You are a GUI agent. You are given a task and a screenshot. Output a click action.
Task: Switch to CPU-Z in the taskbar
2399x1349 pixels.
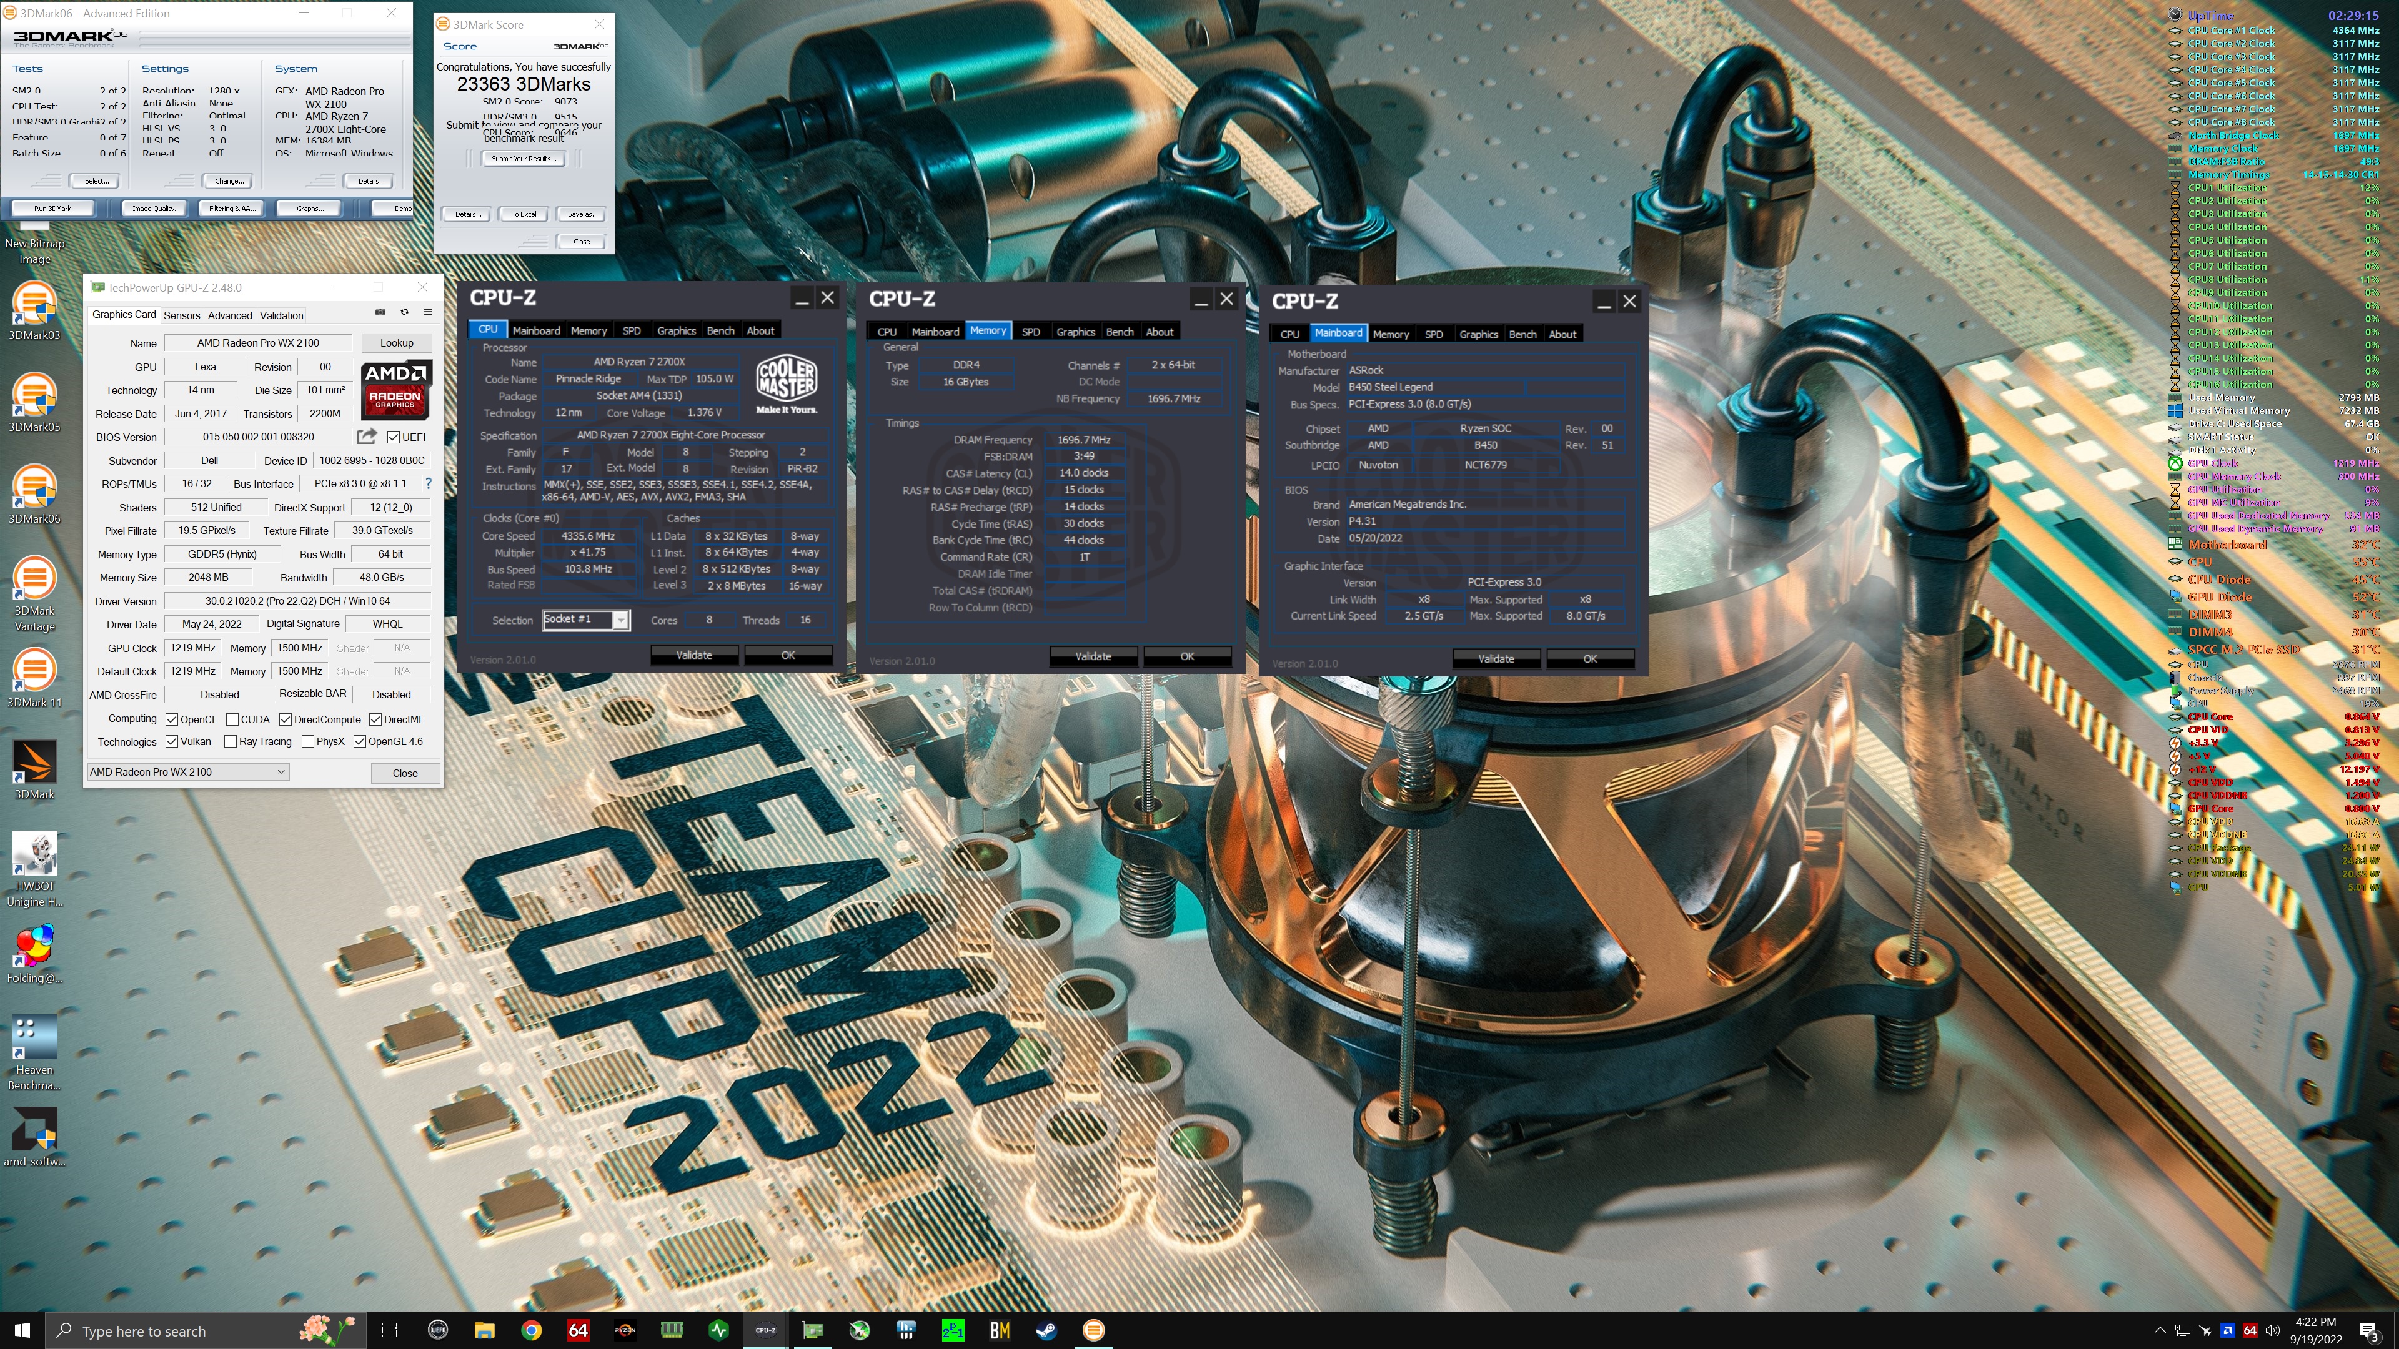click(x=765, y=1330)
